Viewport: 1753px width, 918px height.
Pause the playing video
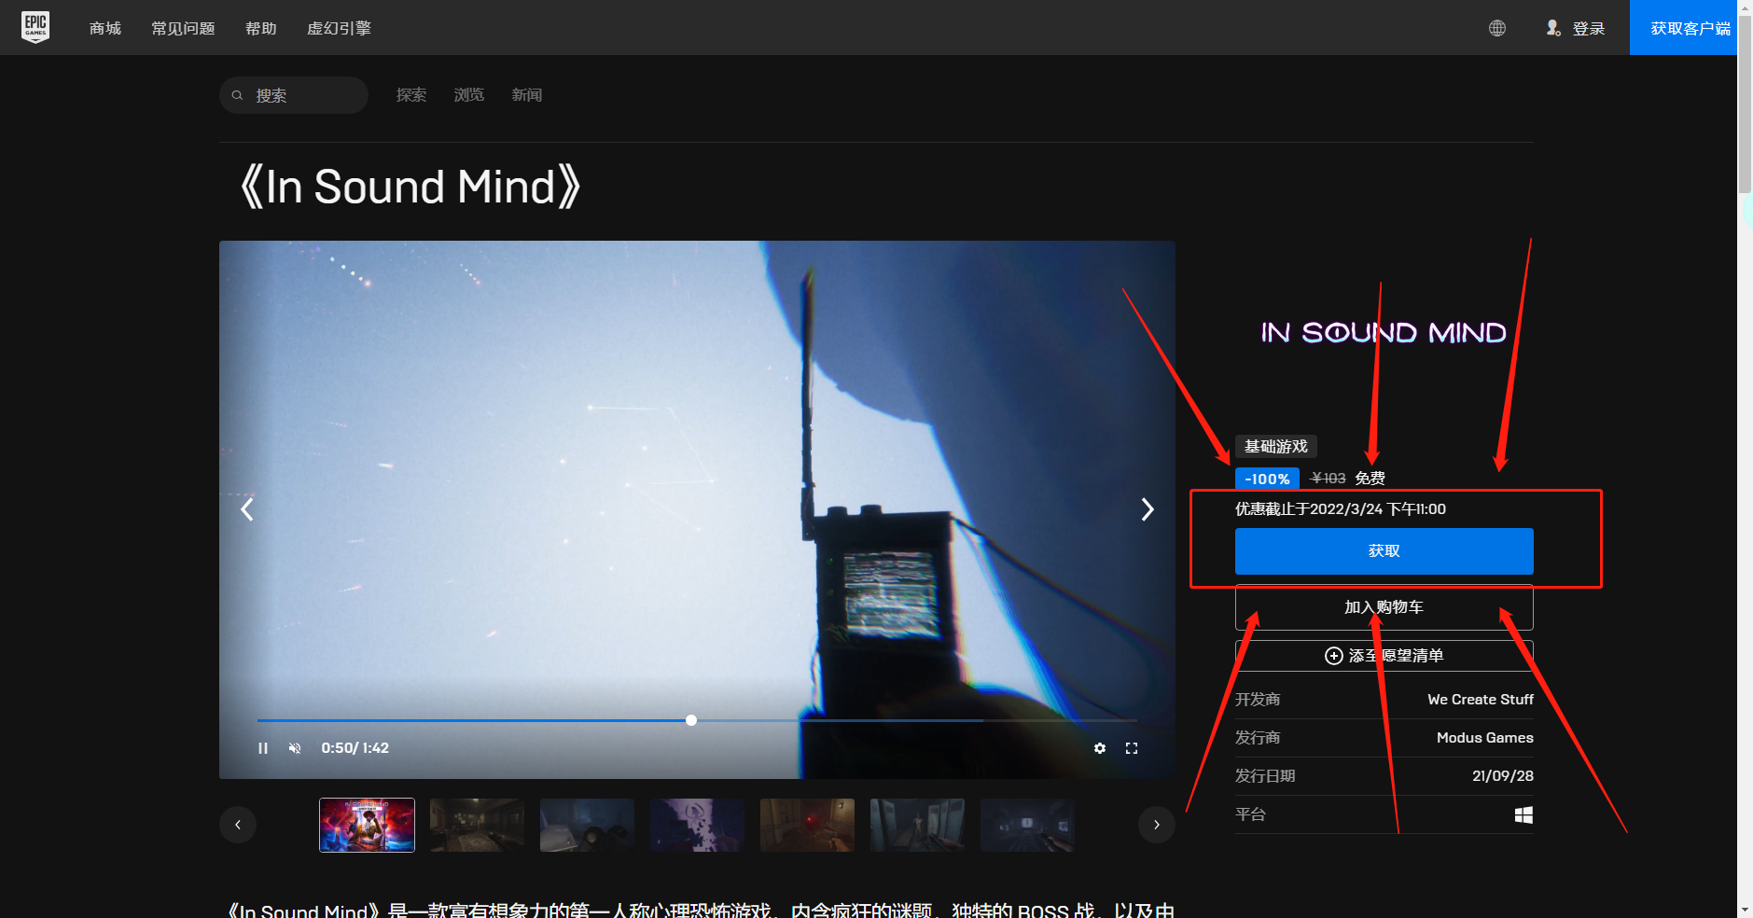(x=263, y=747)
